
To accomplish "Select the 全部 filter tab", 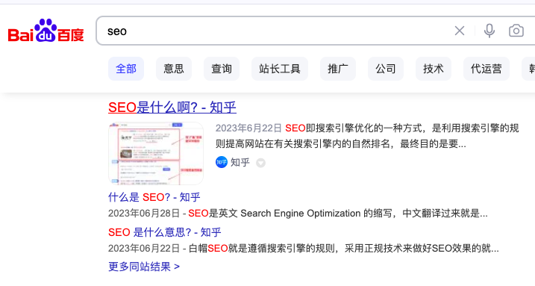I will point(126,69).
